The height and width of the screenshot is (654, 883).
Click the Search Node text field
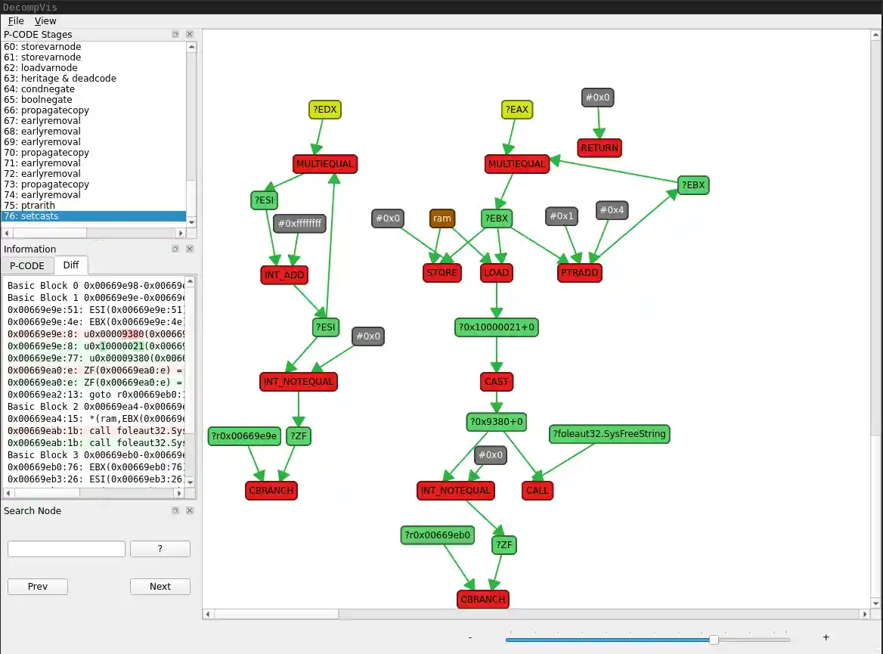pyautogui.click(x=67, y=549)
